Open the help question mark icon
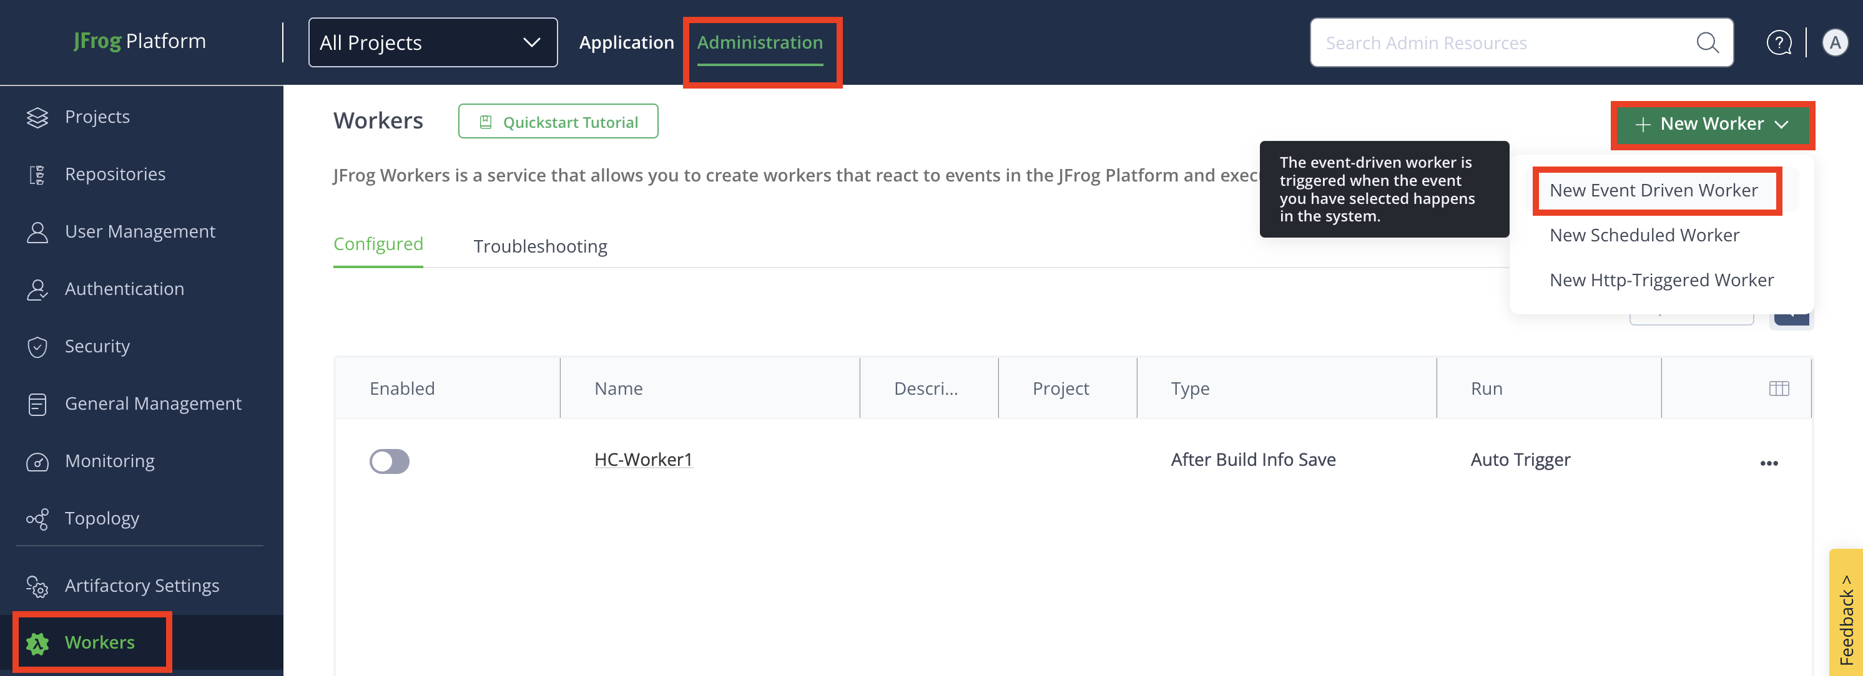 (1778, 43)
